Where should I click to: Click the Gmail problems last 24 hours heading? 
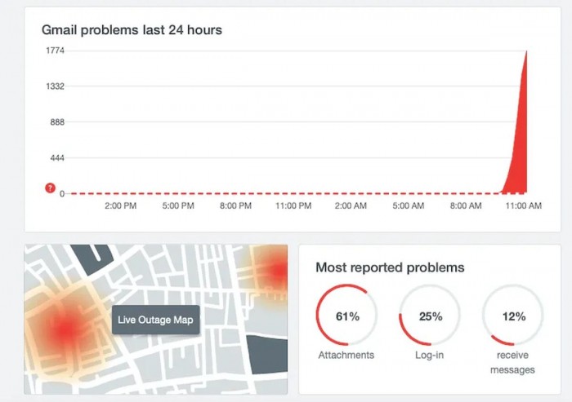[x=132, y=30]
